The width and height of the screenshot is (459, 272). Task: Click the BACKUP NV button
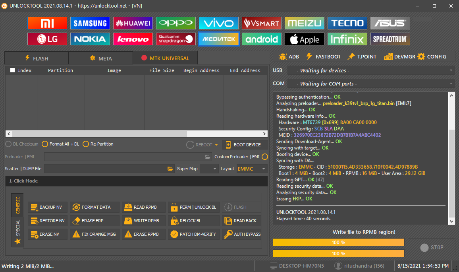pyautogui.click(x=47, y=207)
